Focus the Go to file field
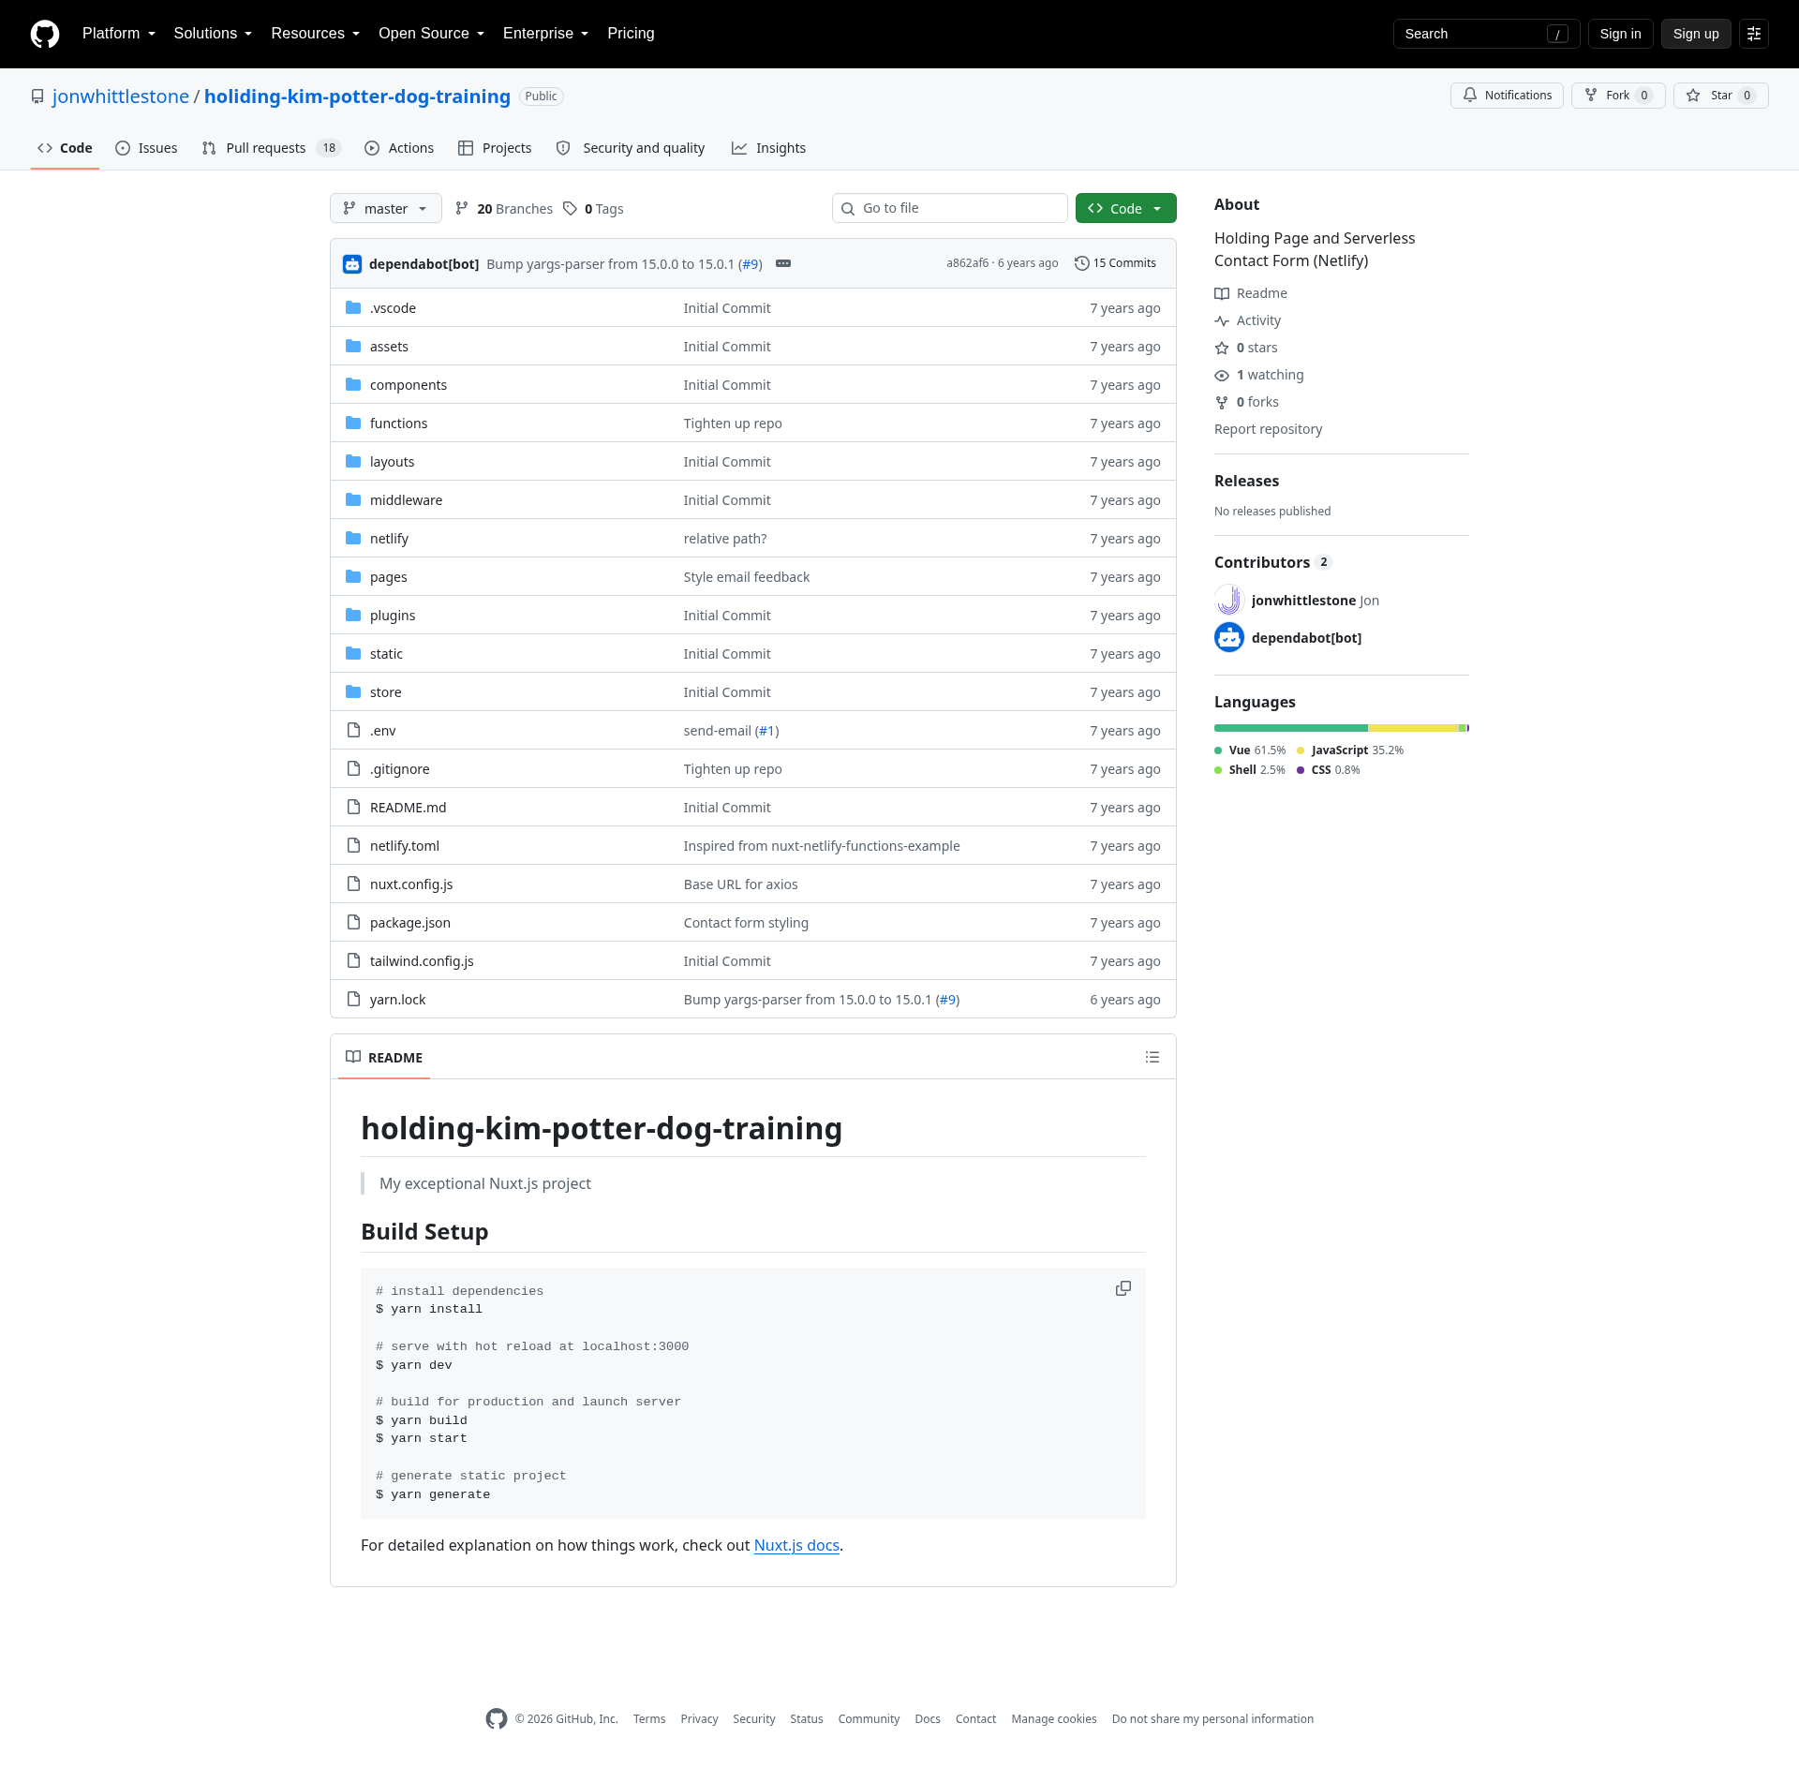1799x1768 pixels. [x=950, y=208]
